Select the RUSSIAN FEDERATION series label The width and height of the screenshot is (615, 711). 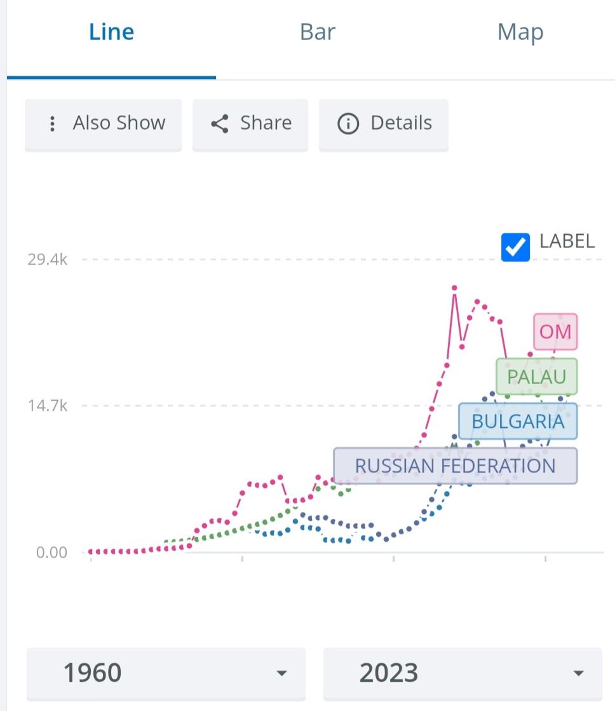pos(455,466)
